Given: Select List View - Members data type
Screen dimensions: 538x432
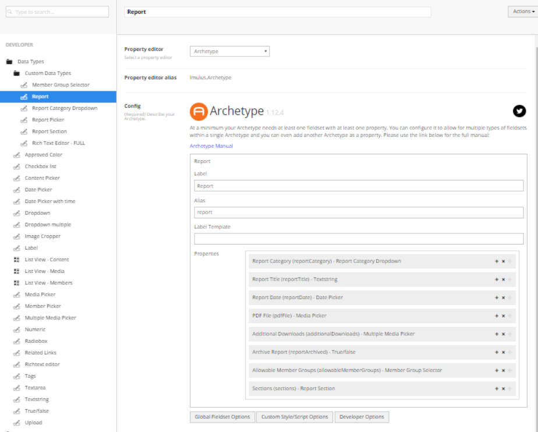Looking at the screenshot, I should click(x=49, y=283).
